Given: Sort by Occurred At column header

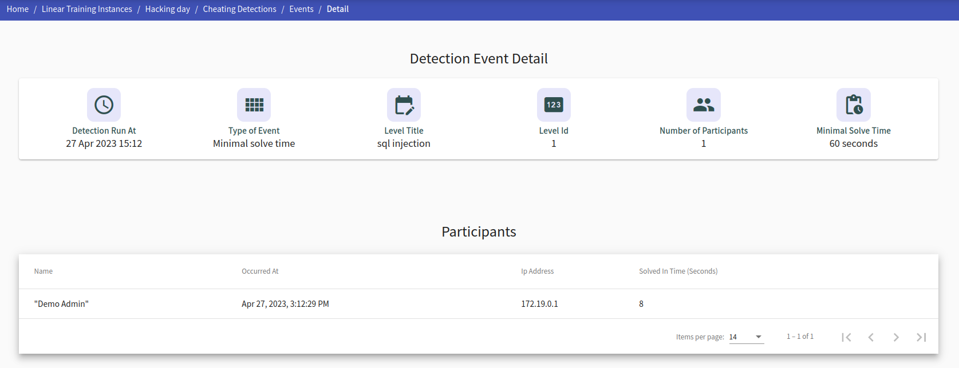Looking at the screenshot, I should point(260,271).
